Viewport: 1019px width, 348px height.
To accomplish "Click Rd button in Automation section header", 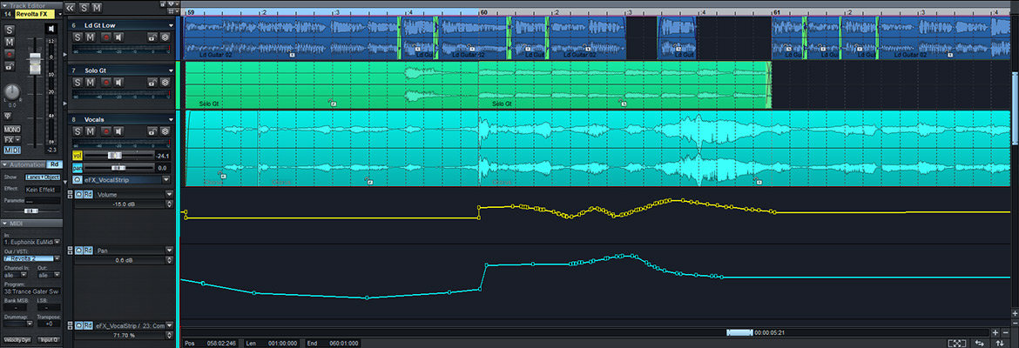I will [55, 165].
